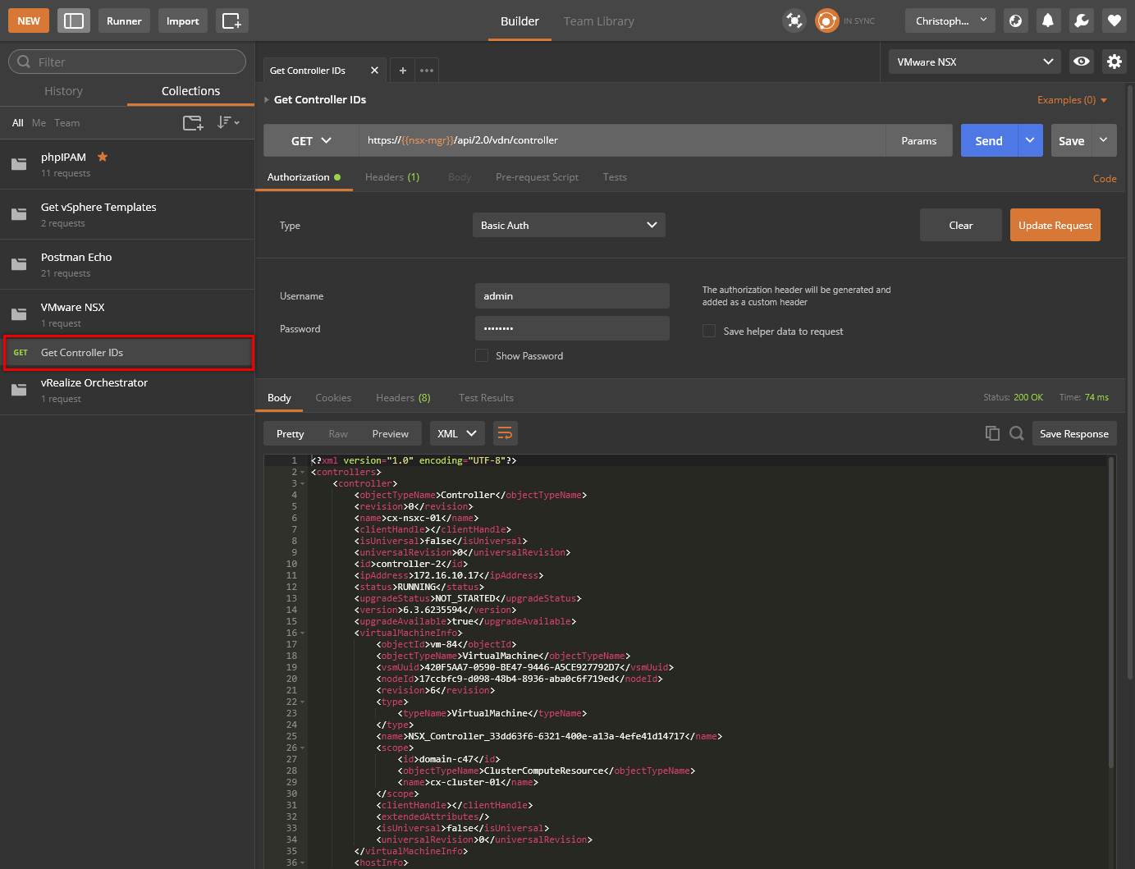Open the notifications bell icon
Screen dimensions: 1135x869
(x=1048, y=21)
